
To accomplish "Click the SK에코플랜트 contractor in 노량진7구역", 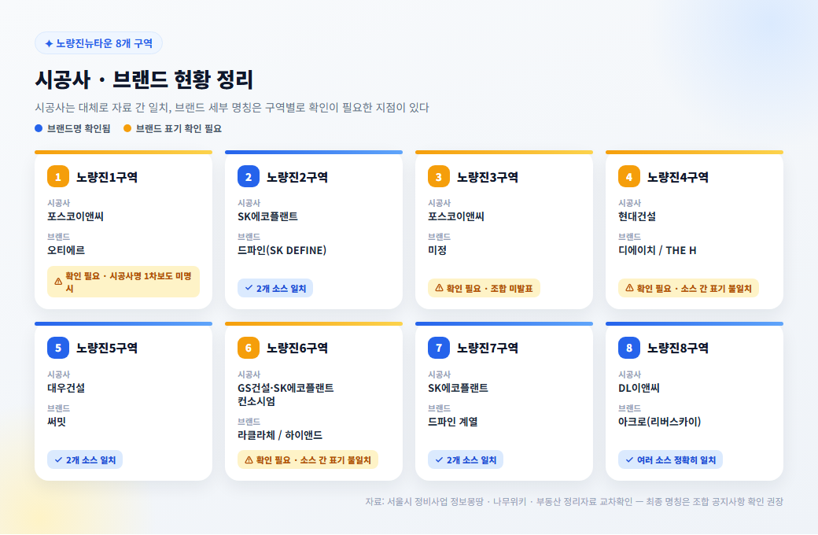I will (459, 389).
